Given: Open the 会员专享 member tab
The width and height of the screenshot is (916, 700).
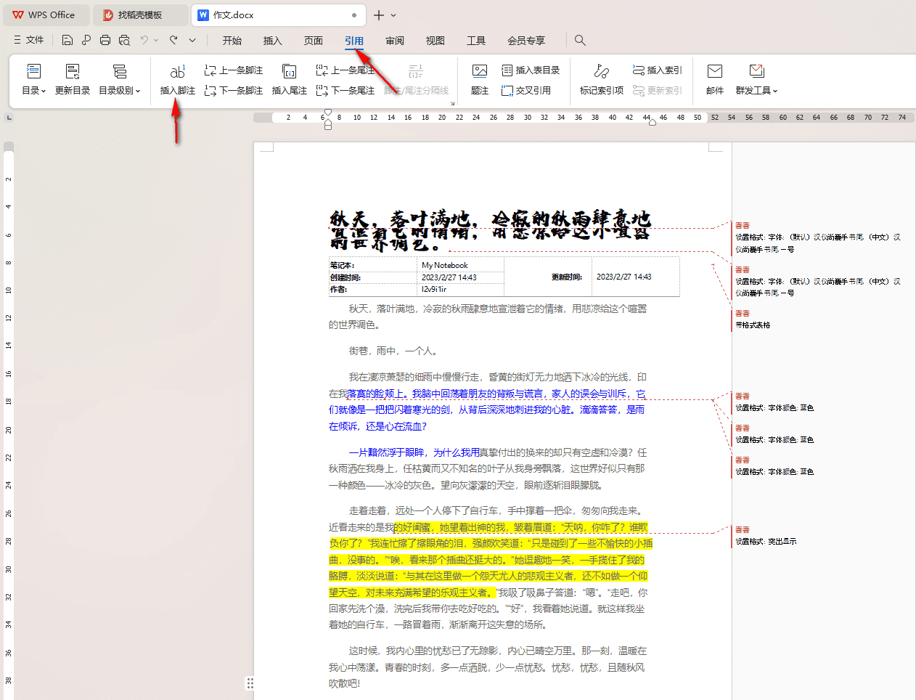Looking at the screenshot, I should pyautogui.click(x=526, y=41).
